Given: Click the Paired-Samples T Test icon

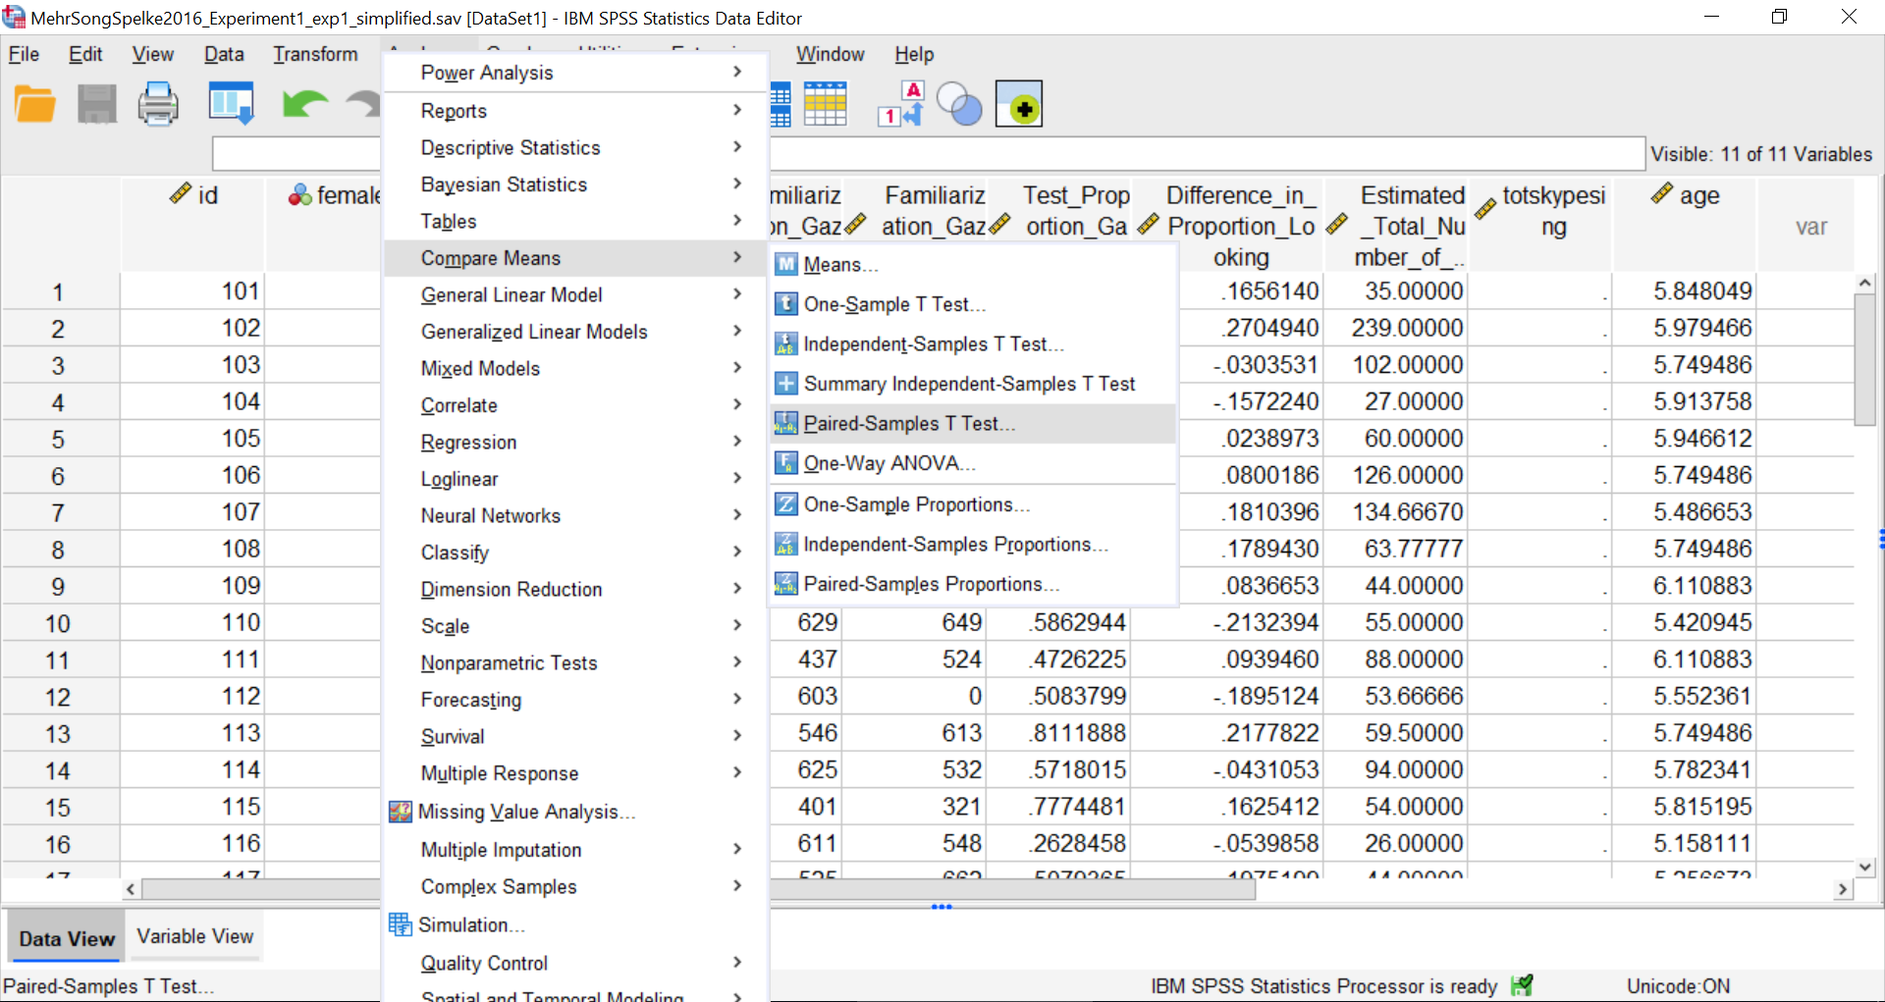Looking at the screenshot, I should click(786, 423).
